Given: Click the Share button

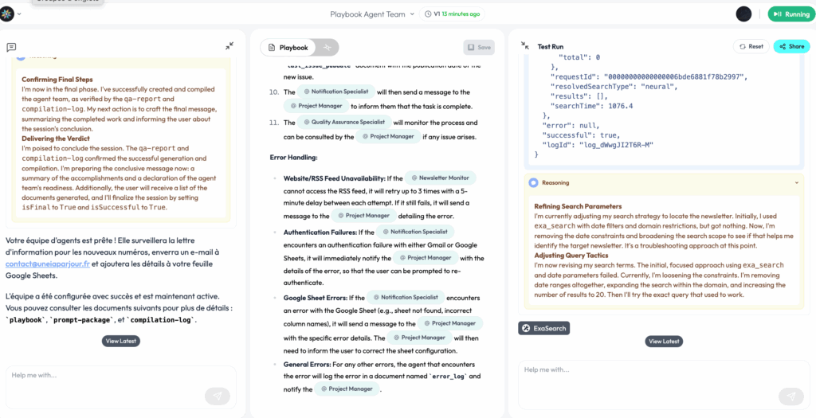Looking at the screenshot, I should [790, 46].
